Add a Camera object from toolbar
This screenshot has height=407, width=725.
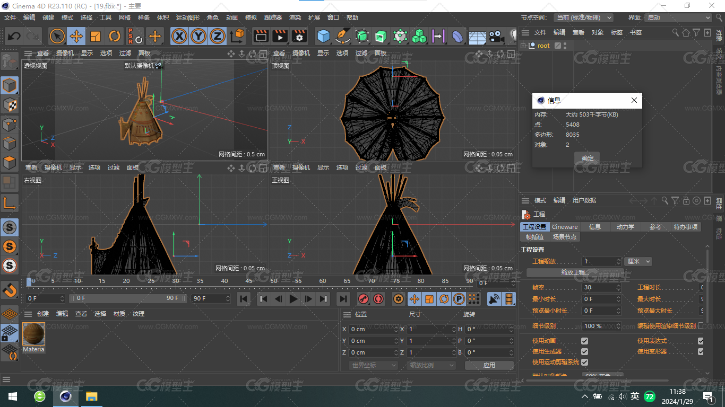pyautogui.click(x=496, y=36)
